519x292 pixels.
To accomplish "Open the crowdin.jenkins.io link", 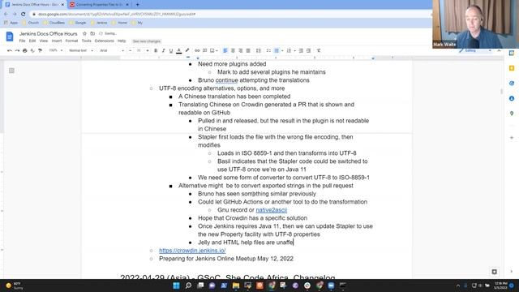I will coord(192,251).
